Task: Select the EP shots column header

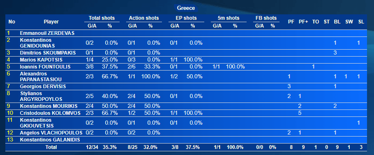Action: [x=186, y=18]
